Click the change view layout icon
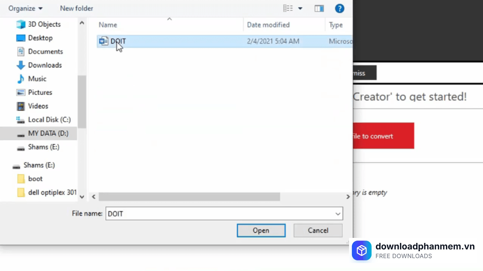 coord(288,8)
